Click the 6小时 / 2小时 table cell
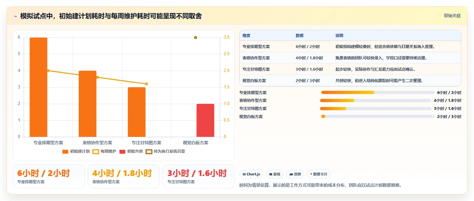The width and height of the screenshot is (474, 201). tap(307, 47)
